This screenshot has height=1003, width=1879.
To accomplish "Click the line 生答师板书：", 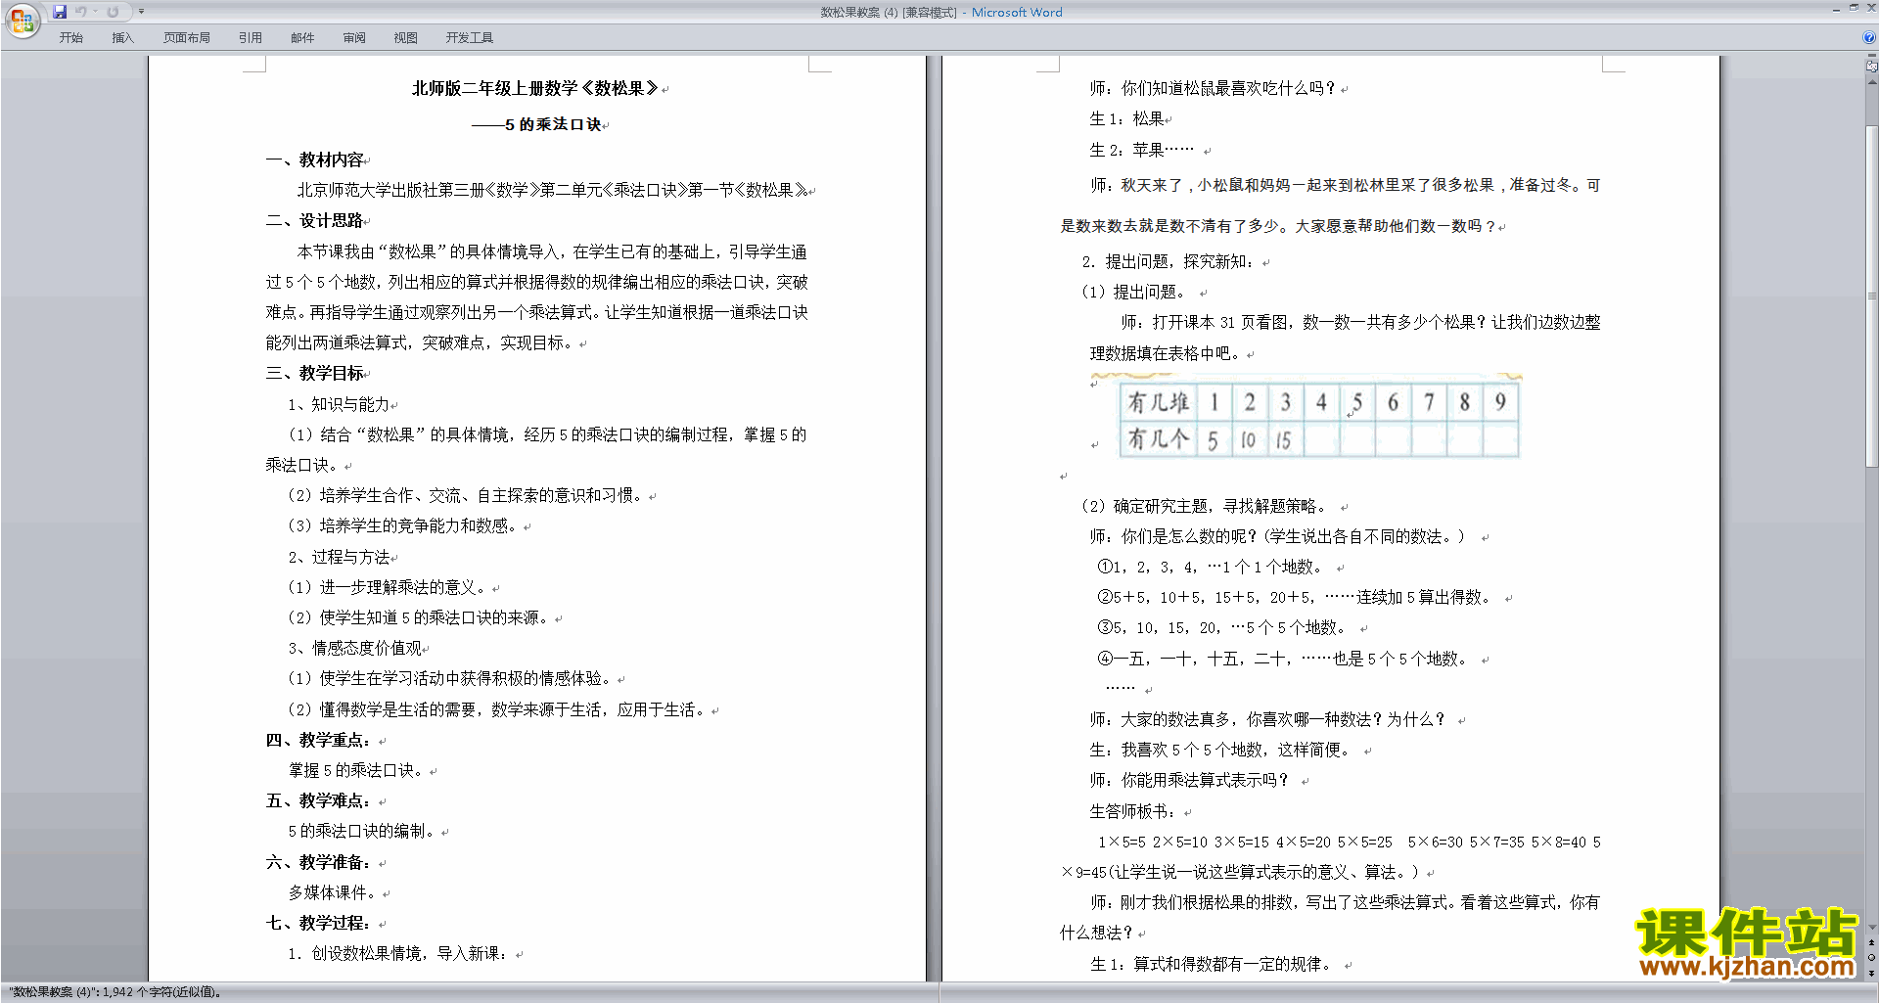I will [x=1132, y=811].
